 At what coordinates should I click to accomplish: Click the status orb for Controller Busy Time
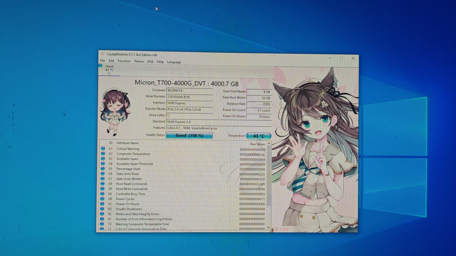(102, 194)
